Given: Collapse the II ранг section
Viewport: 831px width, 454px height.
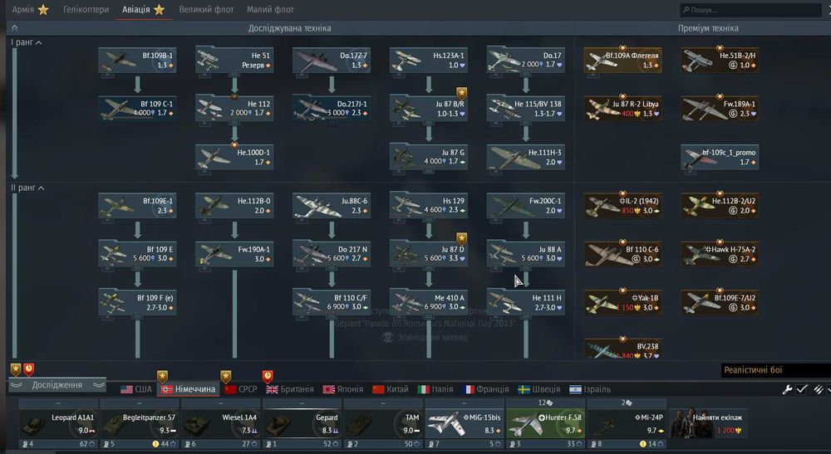Looking at the screenshot, I should (27, 188).
